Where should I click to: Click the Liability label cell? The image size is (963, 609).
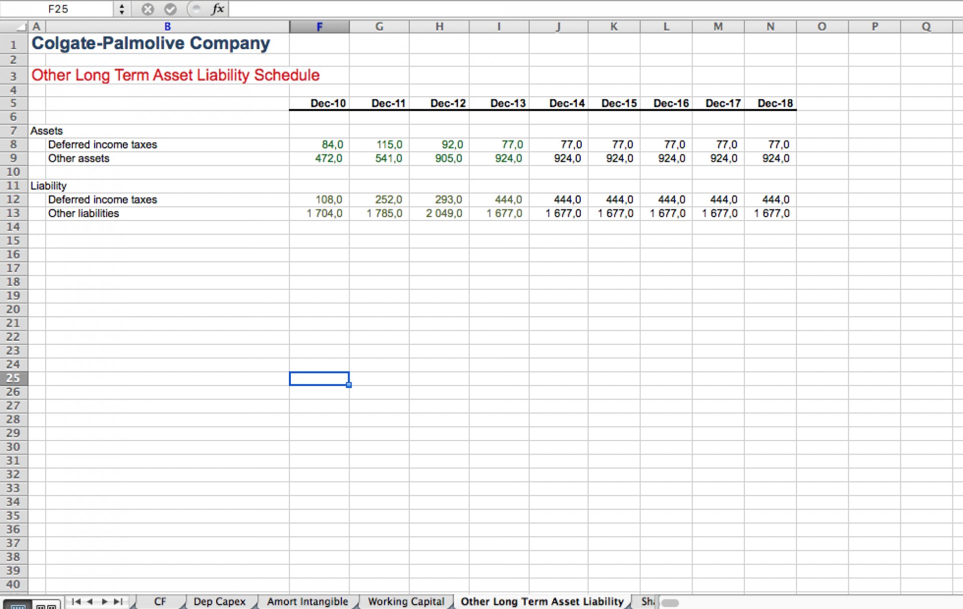pos(48,186)
